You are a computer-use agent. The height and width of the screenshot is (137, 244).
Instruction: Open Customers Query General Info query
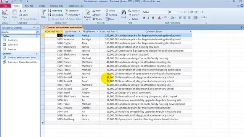tap(23, 62)
